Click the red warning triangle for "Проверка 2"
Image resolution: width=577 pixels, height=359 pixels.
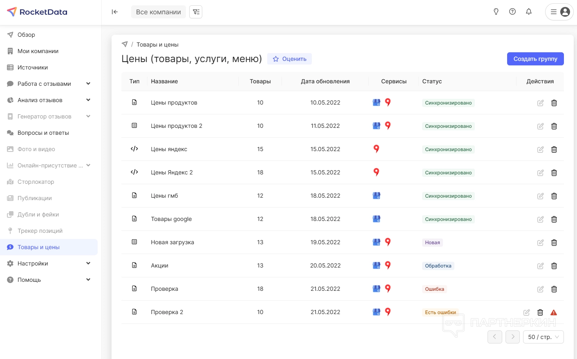click(x=553, y=312)
